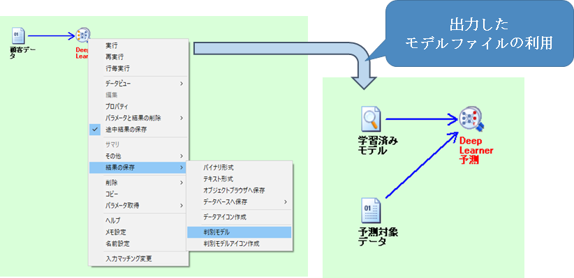Viewport: 574px width, 278px height.
Task: Select the 顧客データ data file icon
Action: pyautogui.click(x=18, y=36)
